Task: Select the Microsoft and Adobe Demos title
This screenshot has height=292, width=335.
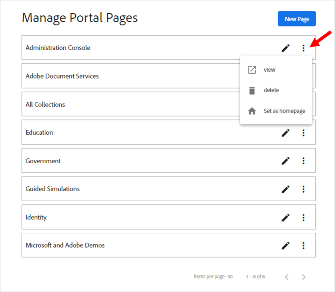Action: point(65,245)
